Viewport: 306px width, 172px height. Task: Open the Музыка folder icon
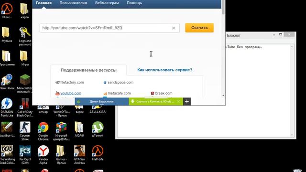tap(6, 32)
